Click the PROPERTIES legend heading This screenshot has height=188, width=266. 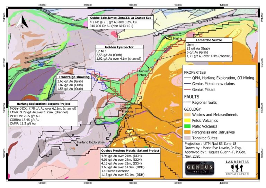pos(195,73)
